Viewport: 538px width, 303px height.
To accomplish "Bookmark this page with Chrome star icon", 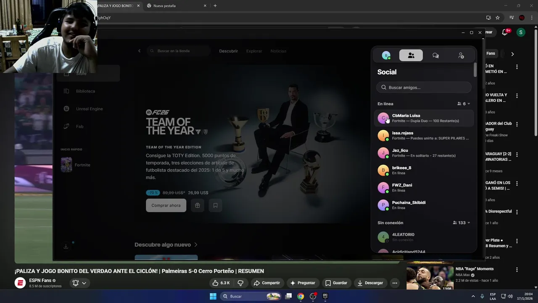I will click(498, 18).
